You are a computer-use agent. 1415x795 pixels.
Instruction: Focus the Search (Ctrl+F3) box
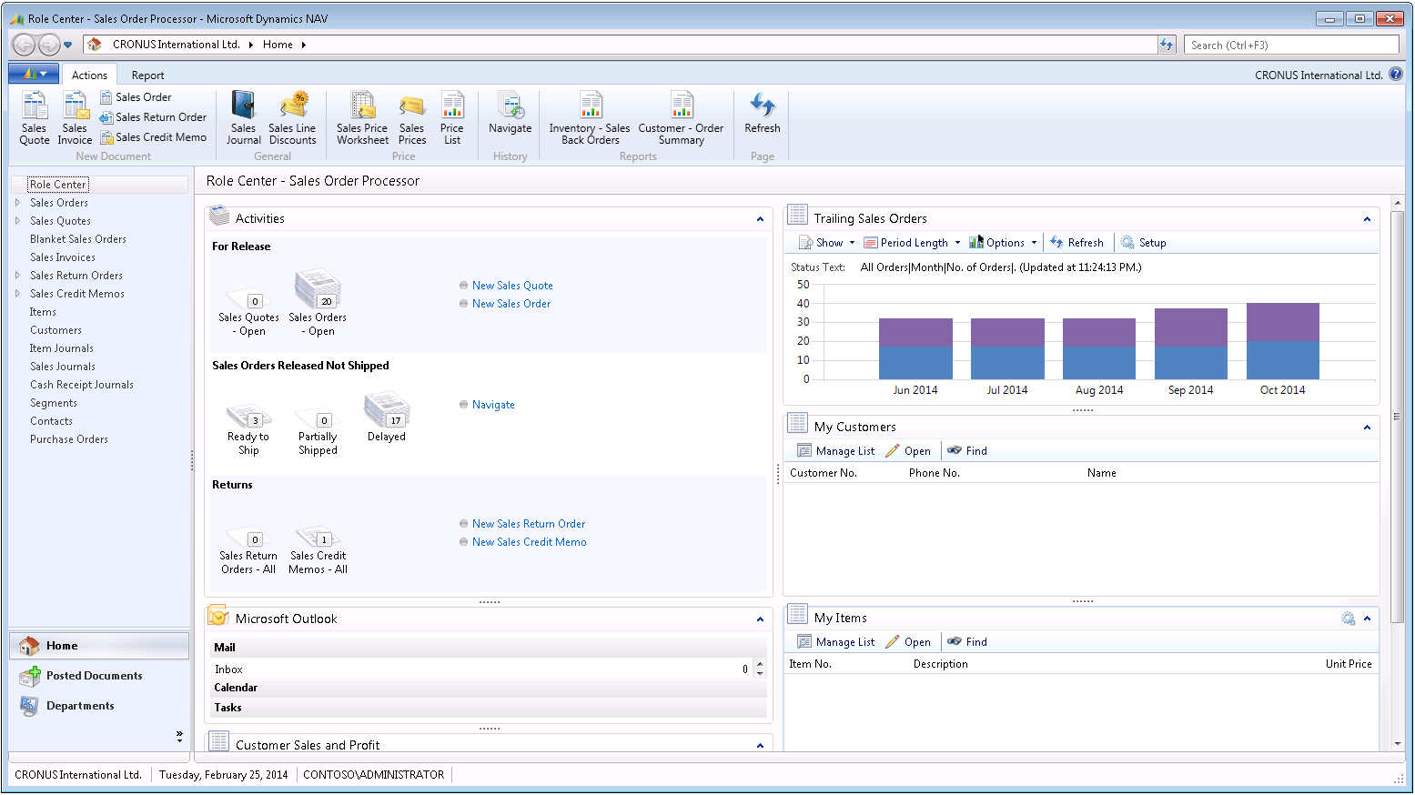click(1291, 45)
